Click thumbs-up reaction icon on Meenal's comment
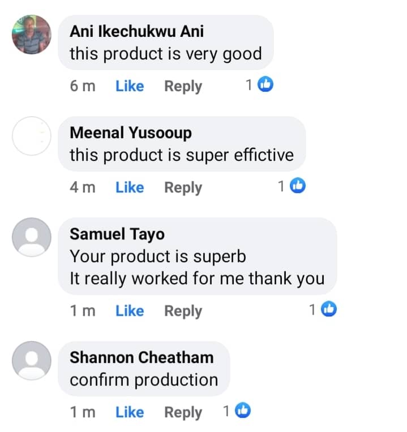Screen dimensions: 407x432 298,186
